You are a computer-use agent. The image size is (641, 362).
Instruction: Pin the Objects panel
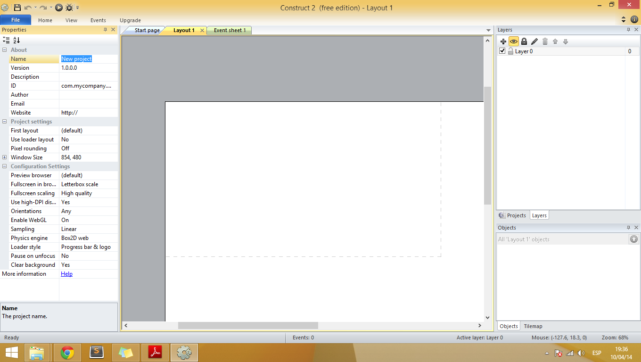(628, 228)
